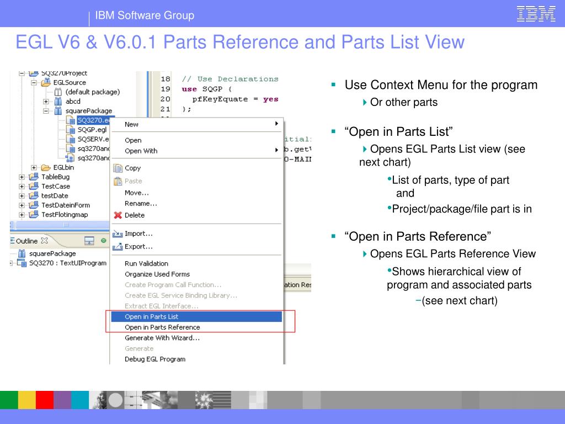Viewport: 565px width, 424px height.
Task: Collapse the SQ3270Project tree node
Action: click(22, 73)
